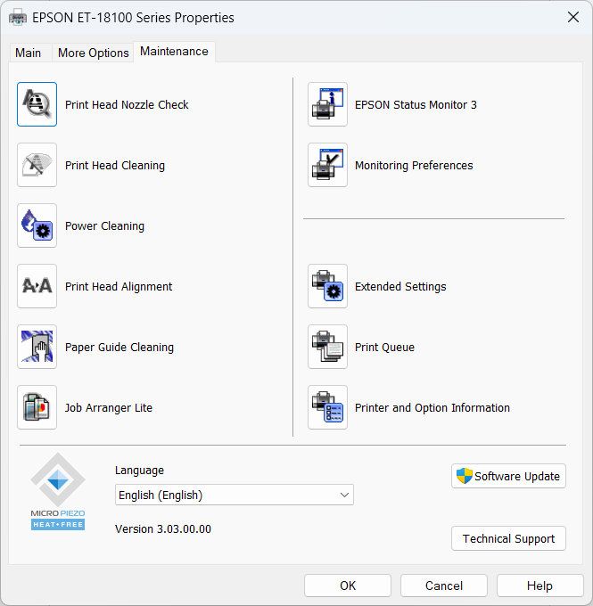This screenshot has width=593, height=606.
Task: Open the Print Head Nozzle Check icon
Action: coord(37,104)
